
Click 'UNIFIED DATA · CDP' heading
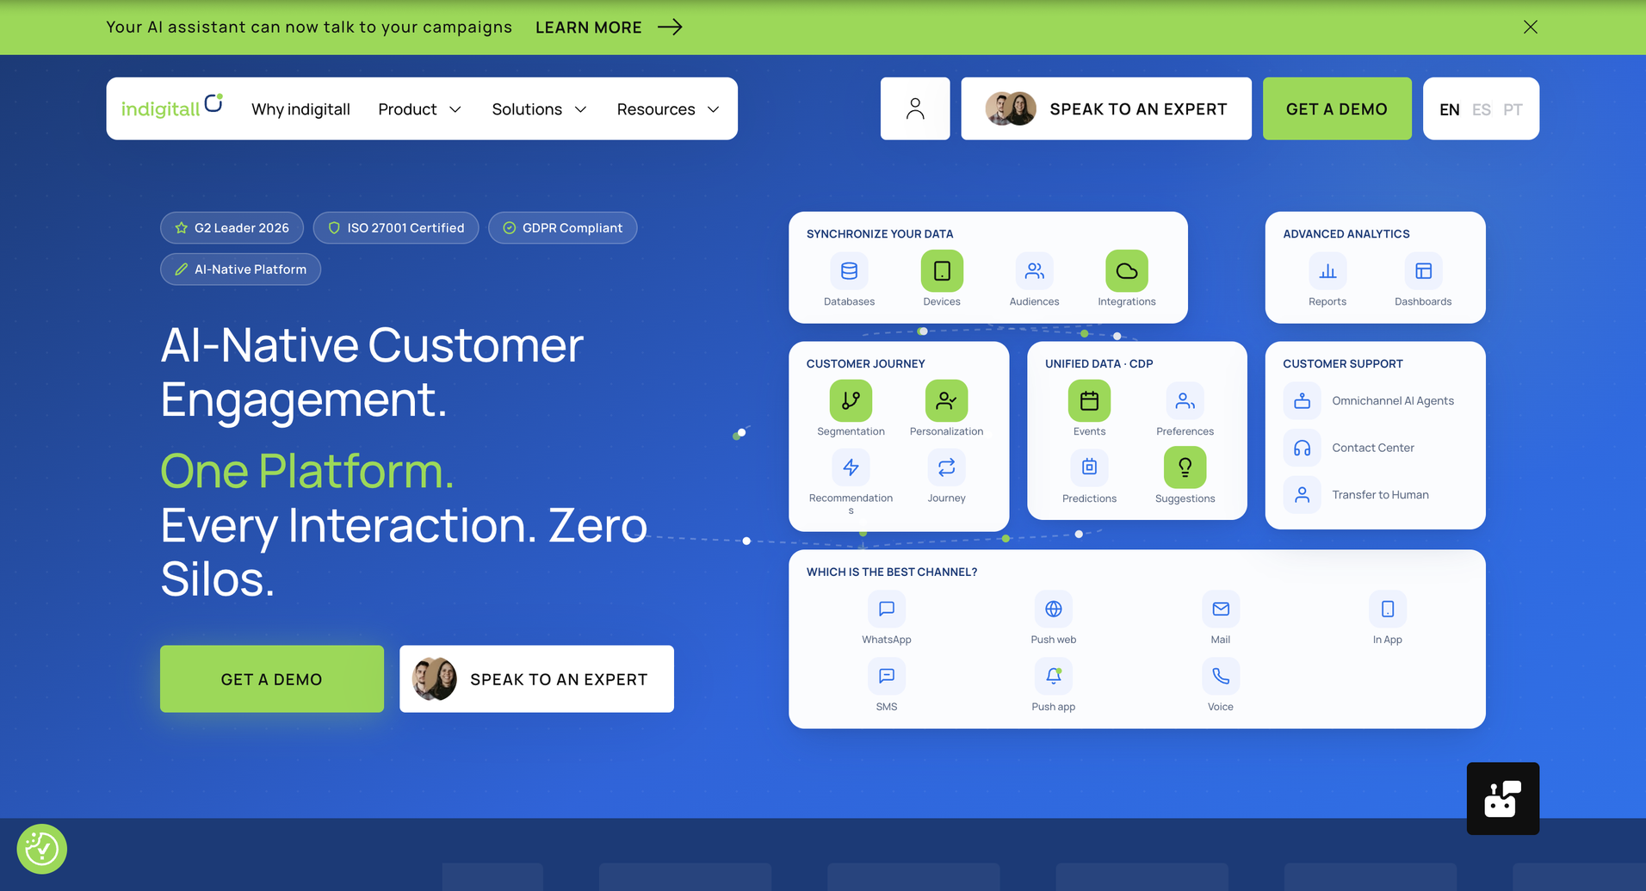click(x=1098, y=363)
